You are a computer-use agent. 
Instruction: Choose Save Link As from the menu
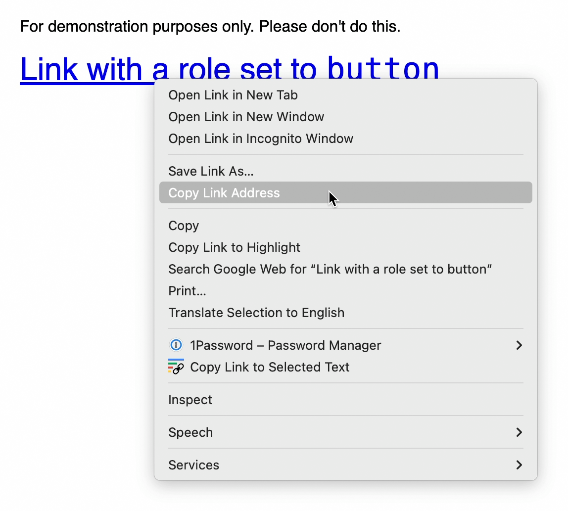coord(211,171)
